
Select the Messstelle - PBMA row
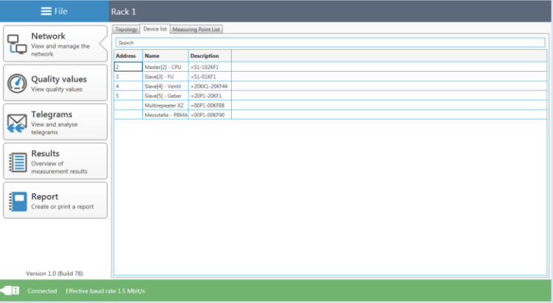165,115
